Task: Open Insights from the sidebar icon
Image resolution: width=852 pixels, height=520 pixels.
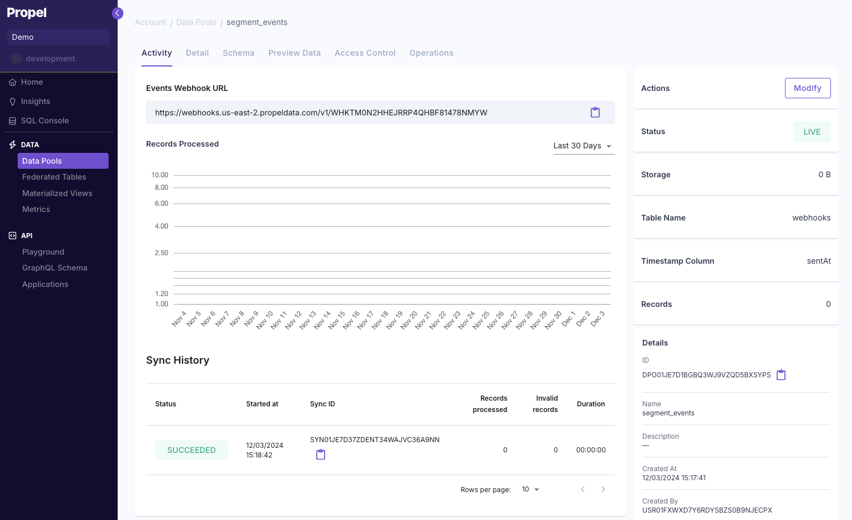Action: coord(13,101)
